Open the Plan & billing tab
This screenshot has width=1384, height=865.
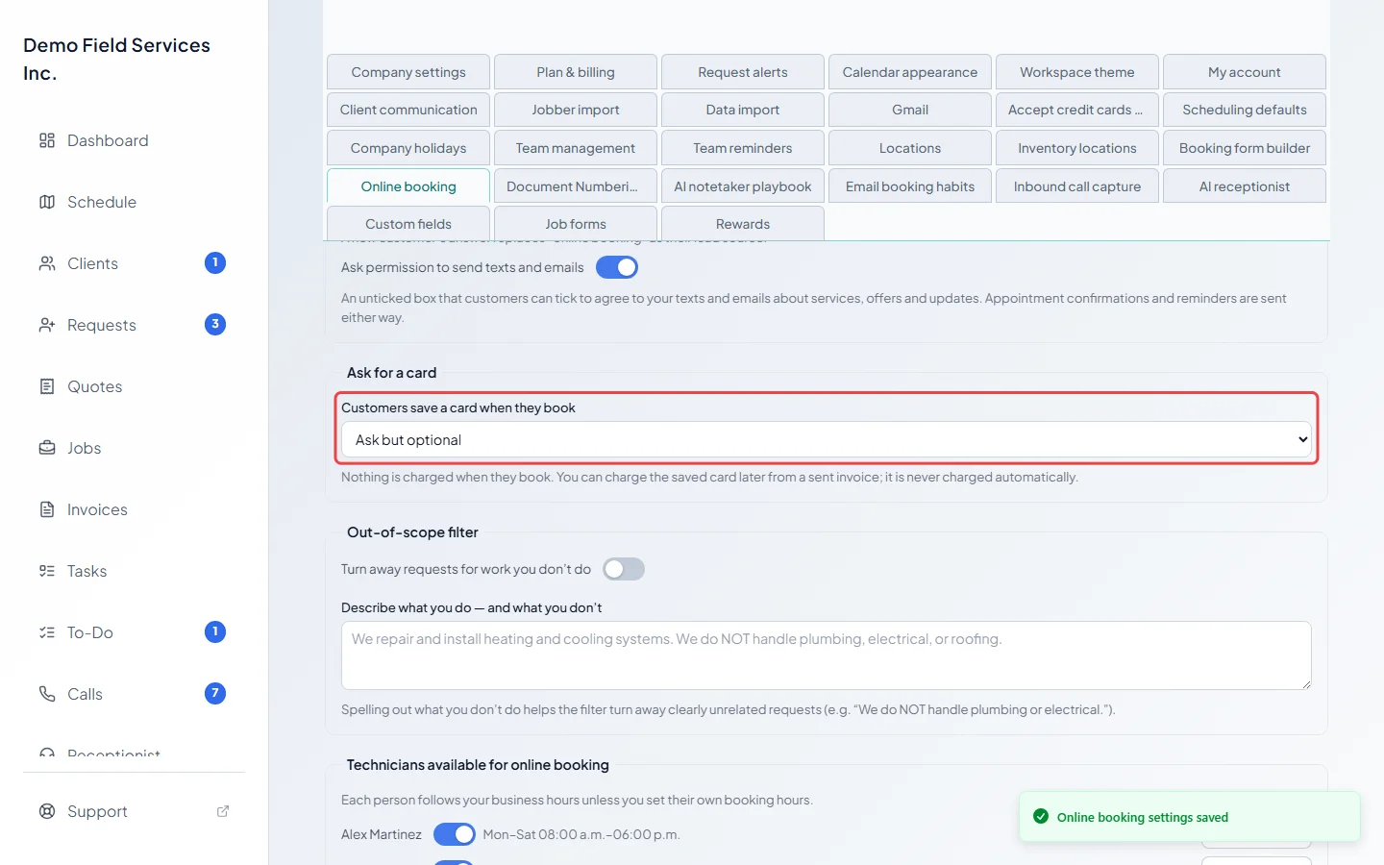[x=576, y=72]
